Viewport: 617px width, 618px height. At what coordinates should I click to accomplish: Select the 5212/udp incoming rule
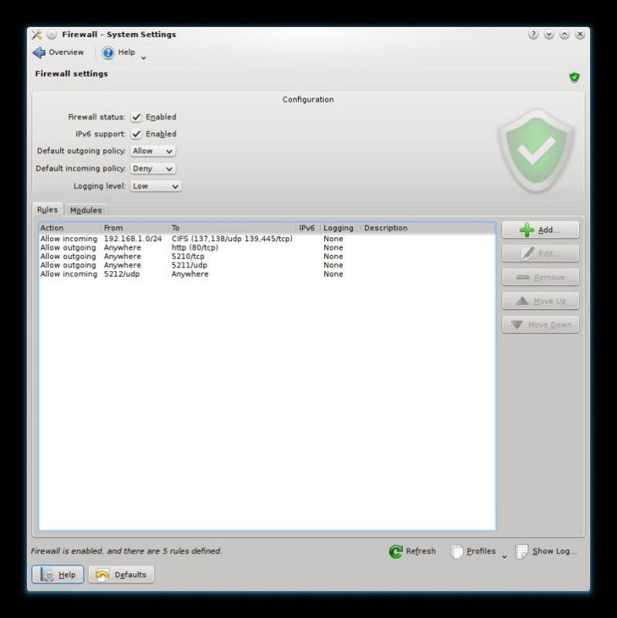[266, 274]
